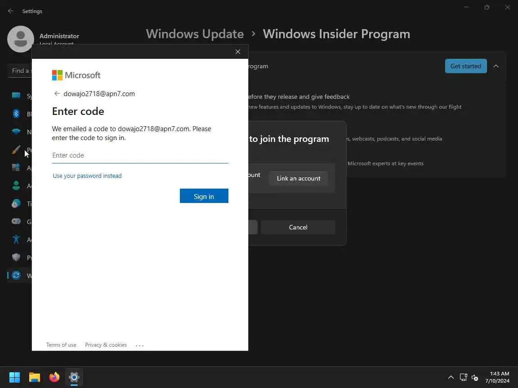The width and height of the screenshot is (518, 388).
Task: Choose Use your password instead
Action: (x=87, y=176)
